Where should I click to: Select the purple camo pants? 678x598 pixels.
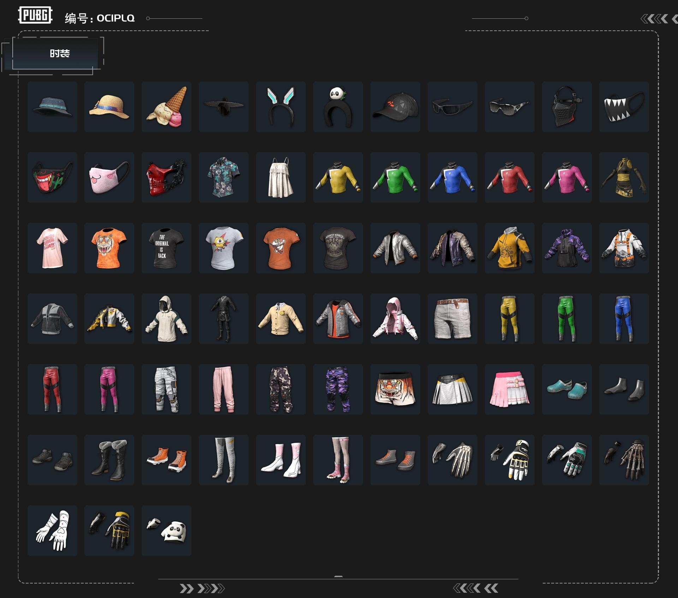338,389
